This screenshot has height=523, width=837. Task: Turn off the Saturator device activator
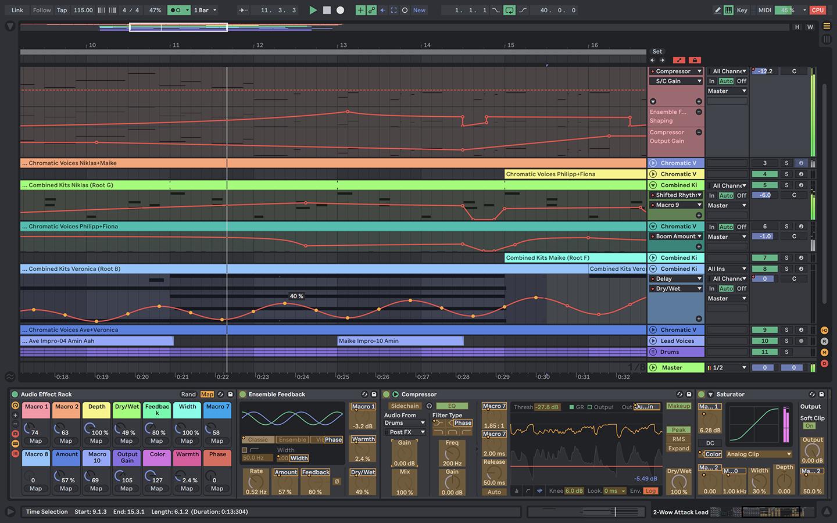[x=701, y=394]
